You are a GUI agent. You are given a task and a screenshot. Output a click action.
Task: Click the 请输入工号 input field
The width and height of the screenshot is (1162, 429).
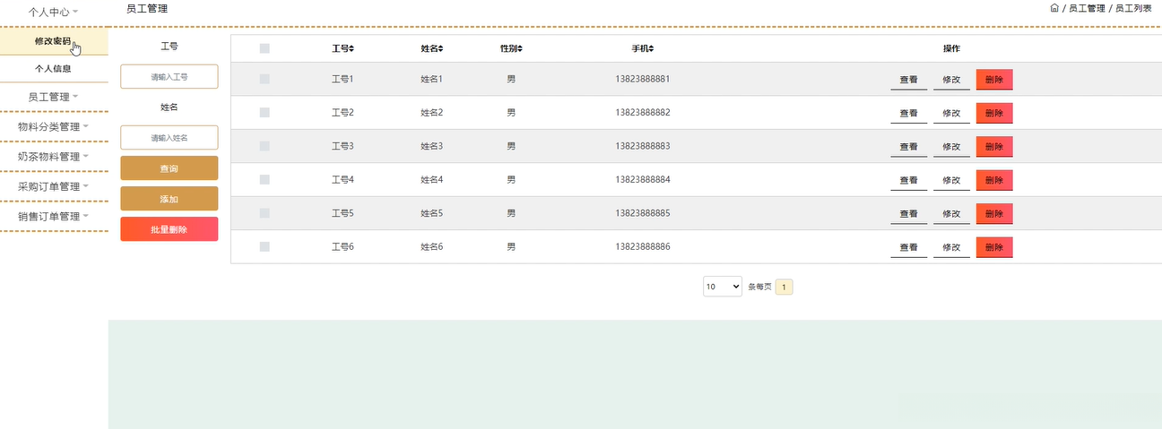click(169, 76)
